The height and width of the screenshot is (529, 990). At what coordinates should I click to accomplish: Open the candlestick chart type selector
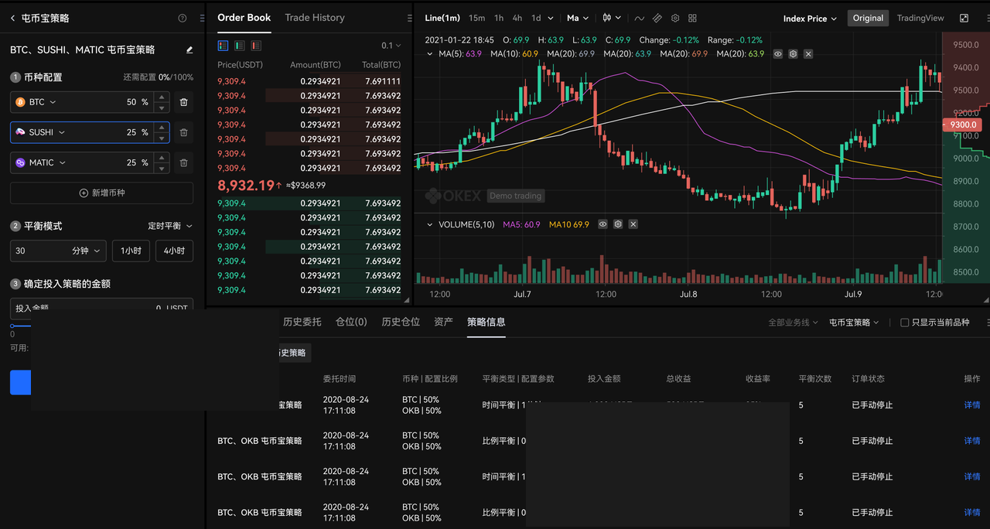pos(611,18)
